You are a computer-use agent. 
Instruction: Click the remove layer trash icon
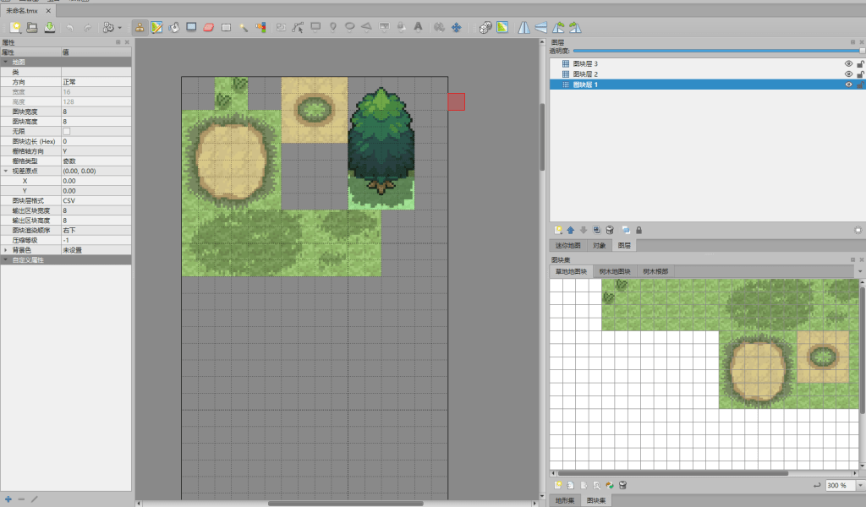(x=609, y=229)
